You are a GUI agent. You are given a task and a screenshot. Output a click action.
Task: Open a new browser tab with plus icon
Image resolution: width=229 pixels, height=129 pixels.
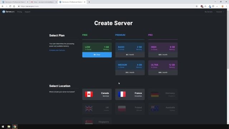(x=89, y=2)
